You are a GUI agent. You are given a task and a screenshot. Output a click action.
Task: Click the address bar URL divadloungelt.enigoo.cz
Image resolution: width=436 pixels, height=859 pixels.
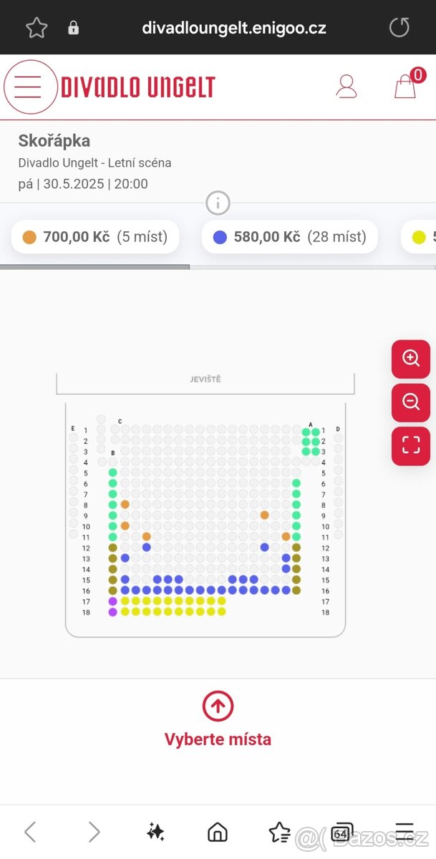click(x=234, y=28)
